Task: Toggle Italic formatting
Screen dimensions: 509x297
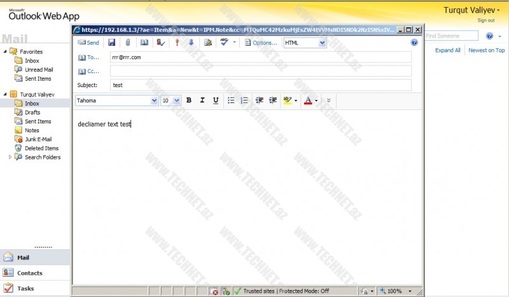Action: (202, 100)
